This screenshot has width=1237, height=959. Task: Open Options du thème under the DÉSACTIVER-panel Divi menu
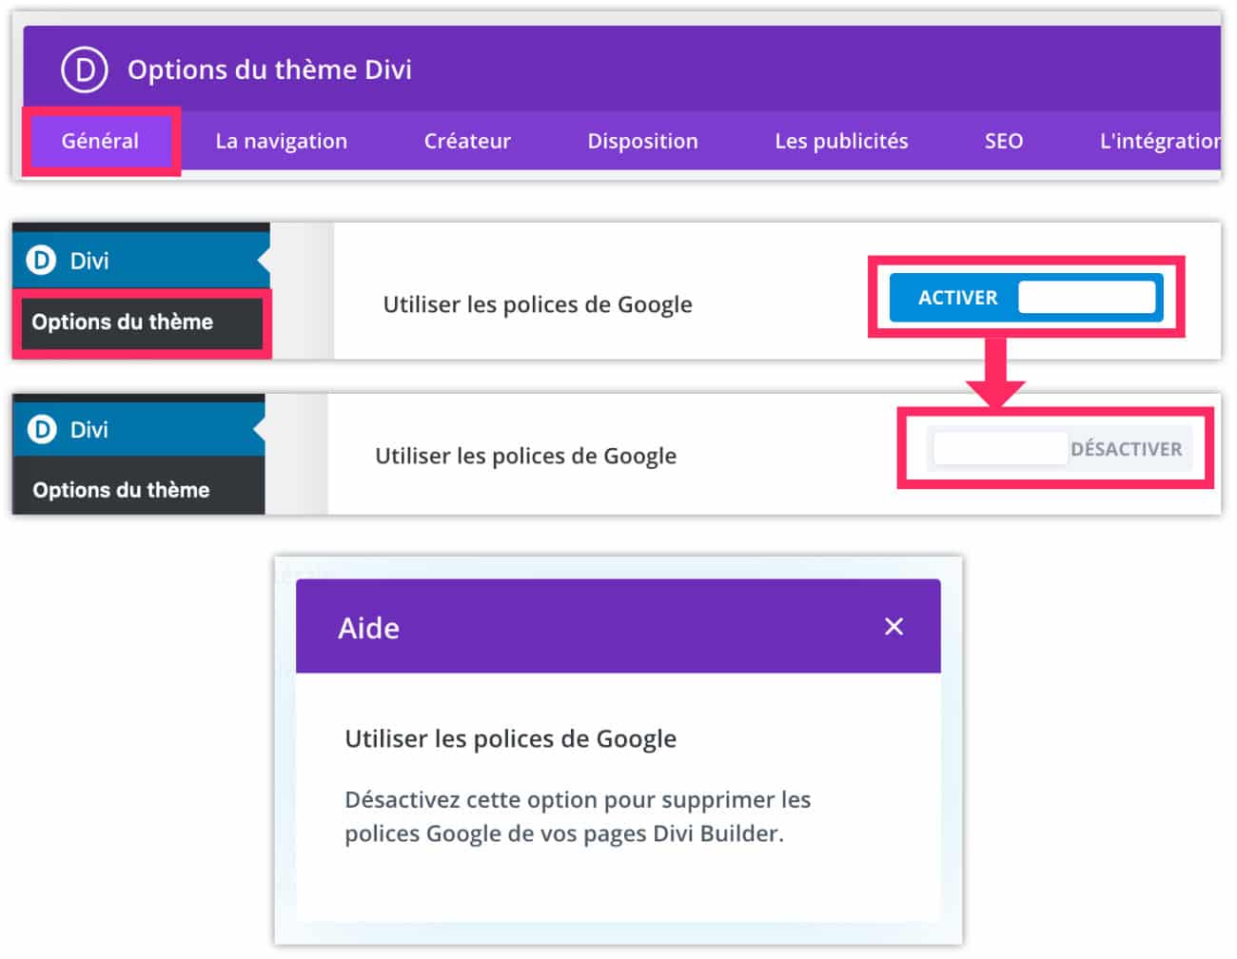point(139,490)
